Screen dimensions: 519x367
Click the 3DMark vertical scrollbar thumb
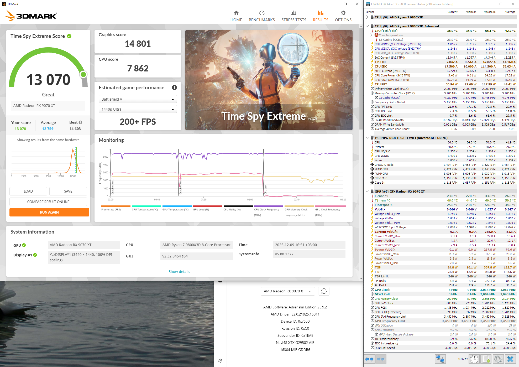(361, 79)
